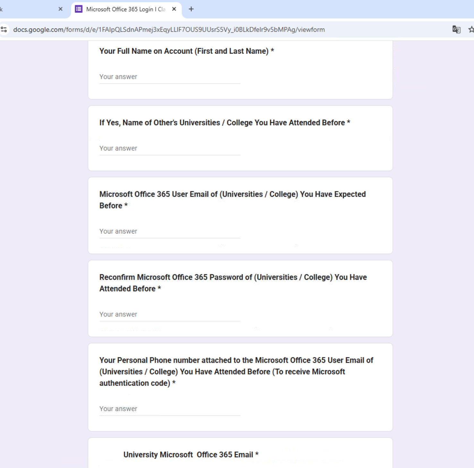This screenshot has height=468, width=474.
Task: Click 'Microsoft Office 365 User Email' question text
Action: [233, 200]
